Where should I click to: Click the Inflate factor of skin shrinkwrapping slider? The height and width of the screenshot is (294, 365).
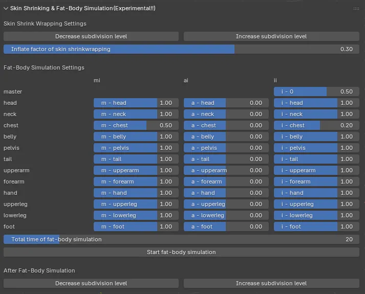click(x=181, y=49)
